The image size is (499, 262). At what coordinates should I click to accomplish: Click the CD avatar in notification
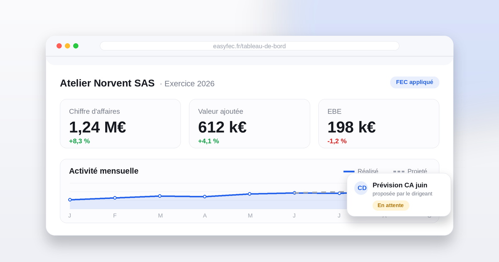coord(361,188)
